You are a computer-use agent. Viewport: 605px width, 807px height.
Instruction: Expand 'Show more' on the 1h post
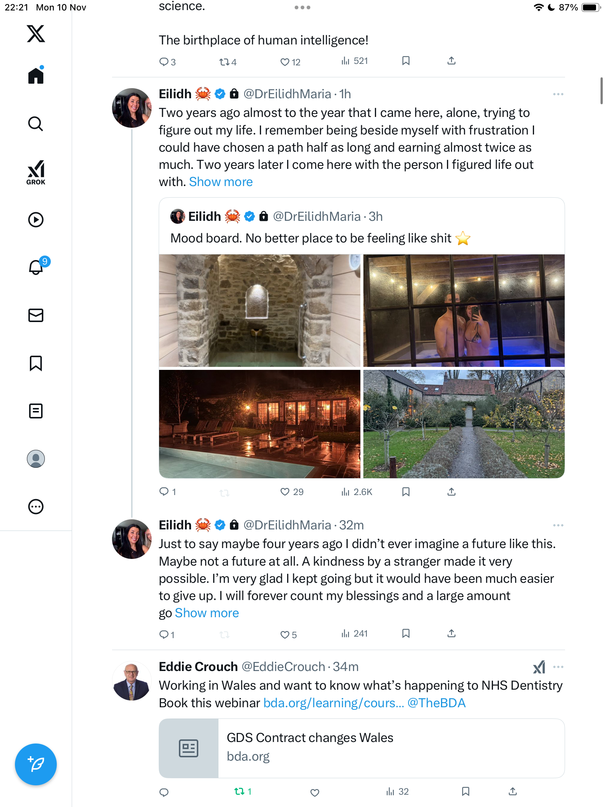pyautogui.click(x=221, y=182)
